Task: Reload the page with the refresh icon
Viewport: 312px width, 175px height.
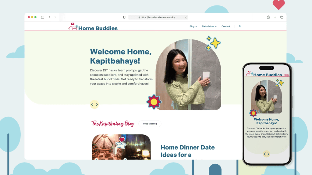Action: [x=186, y=17]
